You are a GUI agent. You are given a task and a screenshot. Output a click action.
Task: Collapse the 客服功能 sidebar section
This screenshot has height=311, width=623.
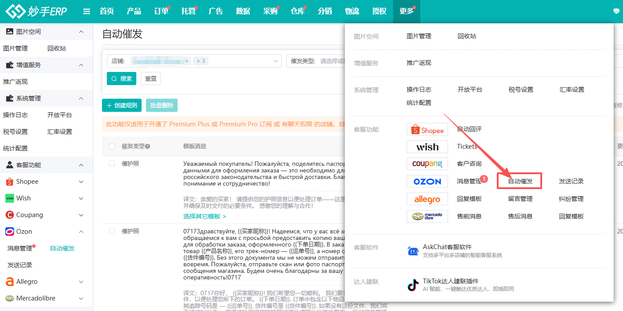(x=81, y=165)
